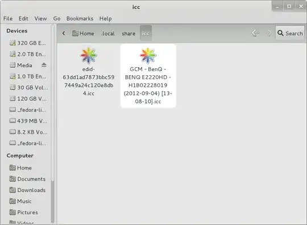Viewport: 307px width, 225px height.
Task: Click the Devices section heading
Action: click(17, 31)
